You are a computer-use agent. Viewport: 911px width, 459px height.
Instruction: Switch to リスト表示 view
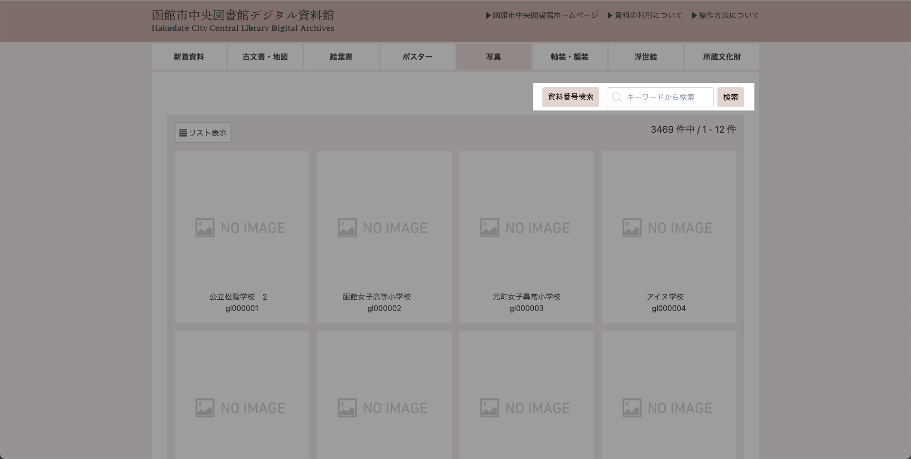203,133
